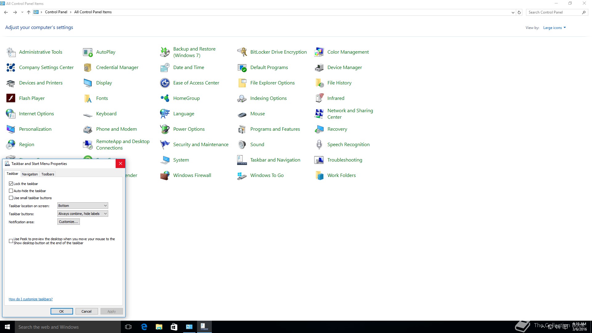
Task: Enable Use Peek to preview desktop checkbox
Action: (11, 241)
